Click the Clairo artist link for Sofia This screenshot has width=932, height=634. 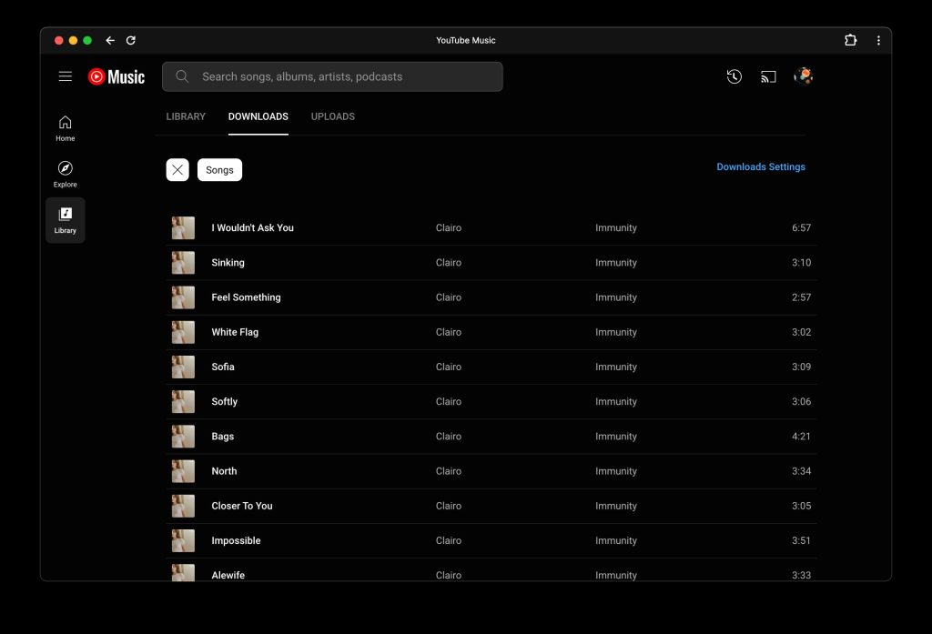click(449, 367)
